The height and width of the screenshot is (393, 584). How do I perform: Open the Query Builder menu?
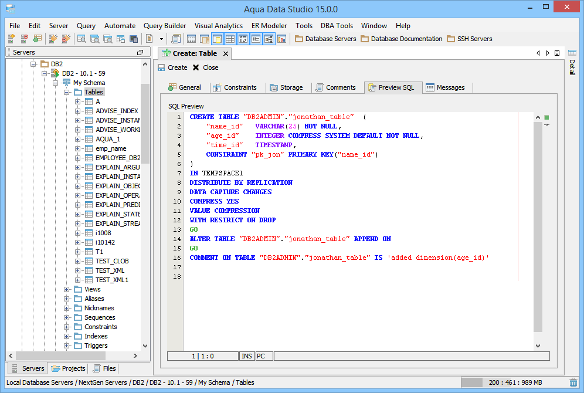(165, 26)
